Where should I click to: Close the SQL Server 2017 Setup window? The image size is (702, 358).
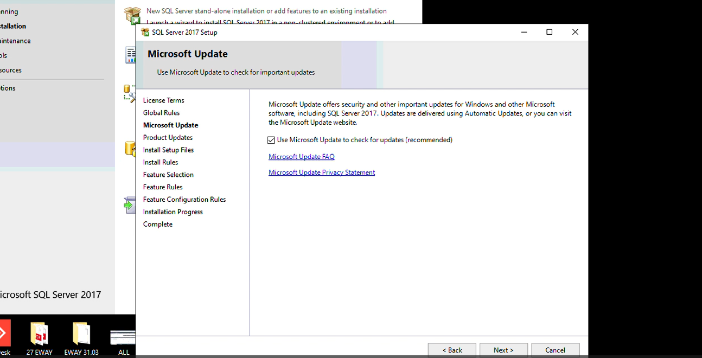[575, 32]
